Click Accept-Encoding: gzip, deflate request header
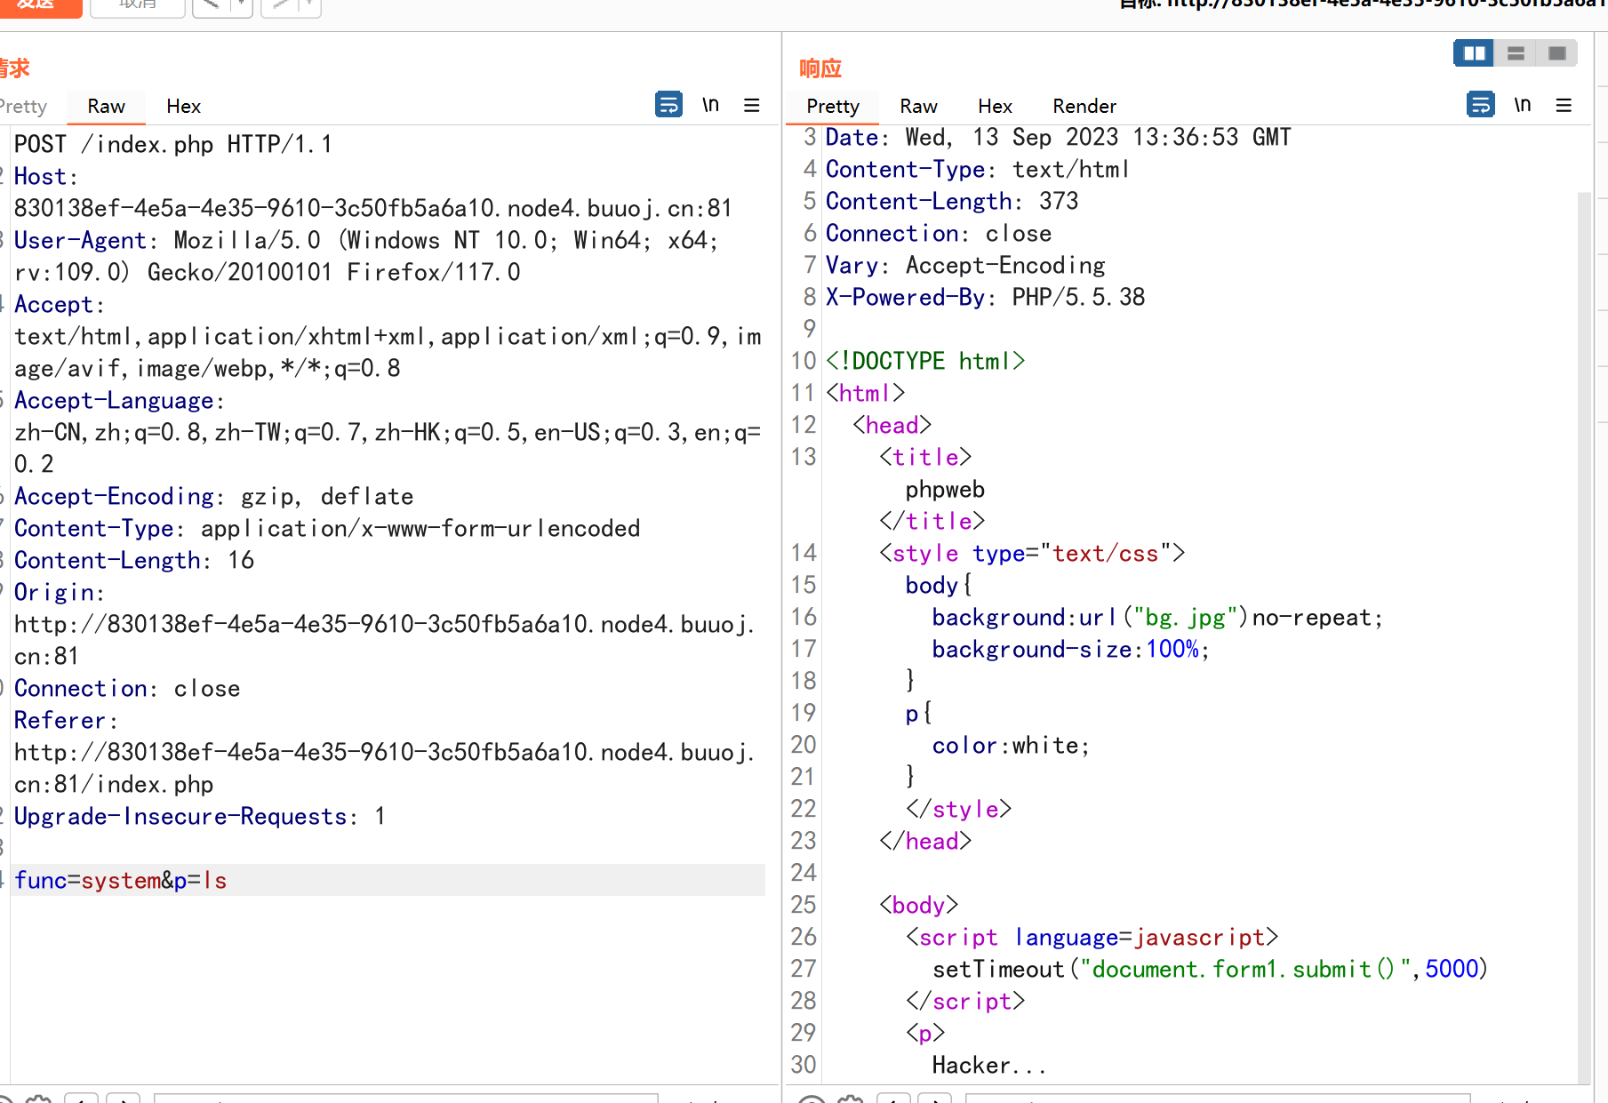The height and width of the screenshot is (1103, 1608). pos(214,497)
